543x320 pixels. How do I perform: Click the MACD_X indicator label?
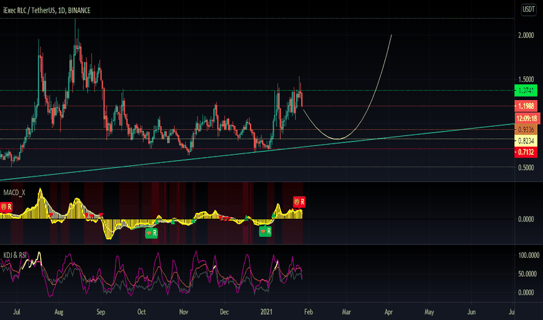click(x=14, y=193)
